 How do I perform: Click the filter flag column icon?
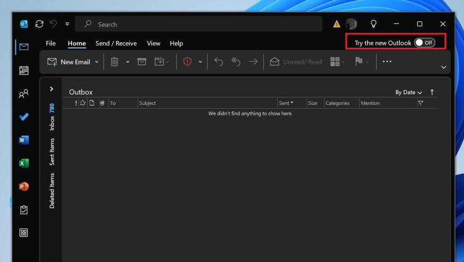pyautogui.click(x=420, y=103)
